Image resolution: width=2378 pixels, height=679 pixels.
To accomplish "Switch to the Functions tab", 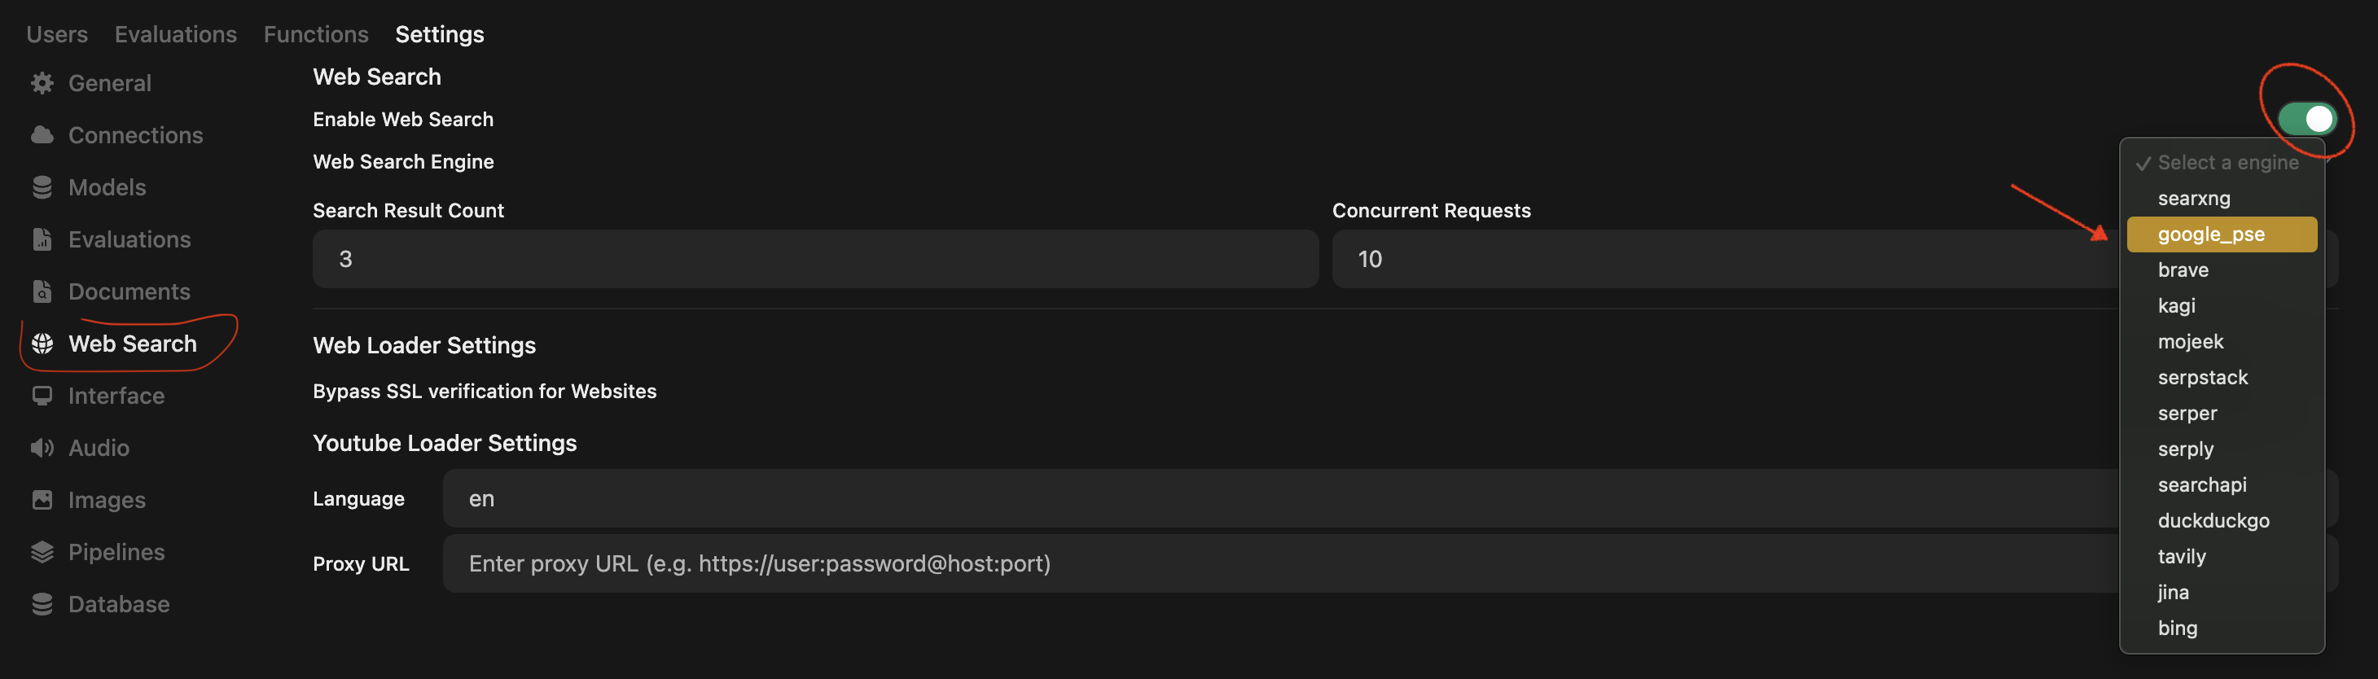I will pyautogui.click(x=316, y=34).
